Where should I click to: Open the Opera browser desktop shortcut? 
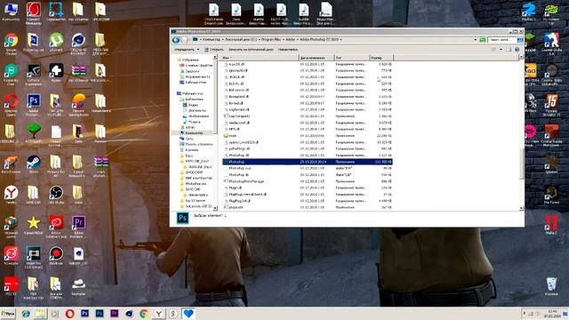pyautogui.click(x=11, y=105)
